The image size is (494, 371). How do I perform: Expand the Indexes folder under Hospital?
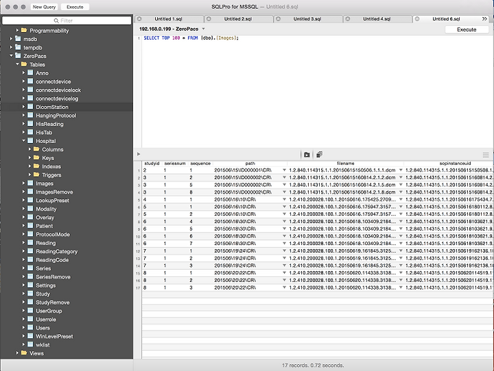pos(30,166)
